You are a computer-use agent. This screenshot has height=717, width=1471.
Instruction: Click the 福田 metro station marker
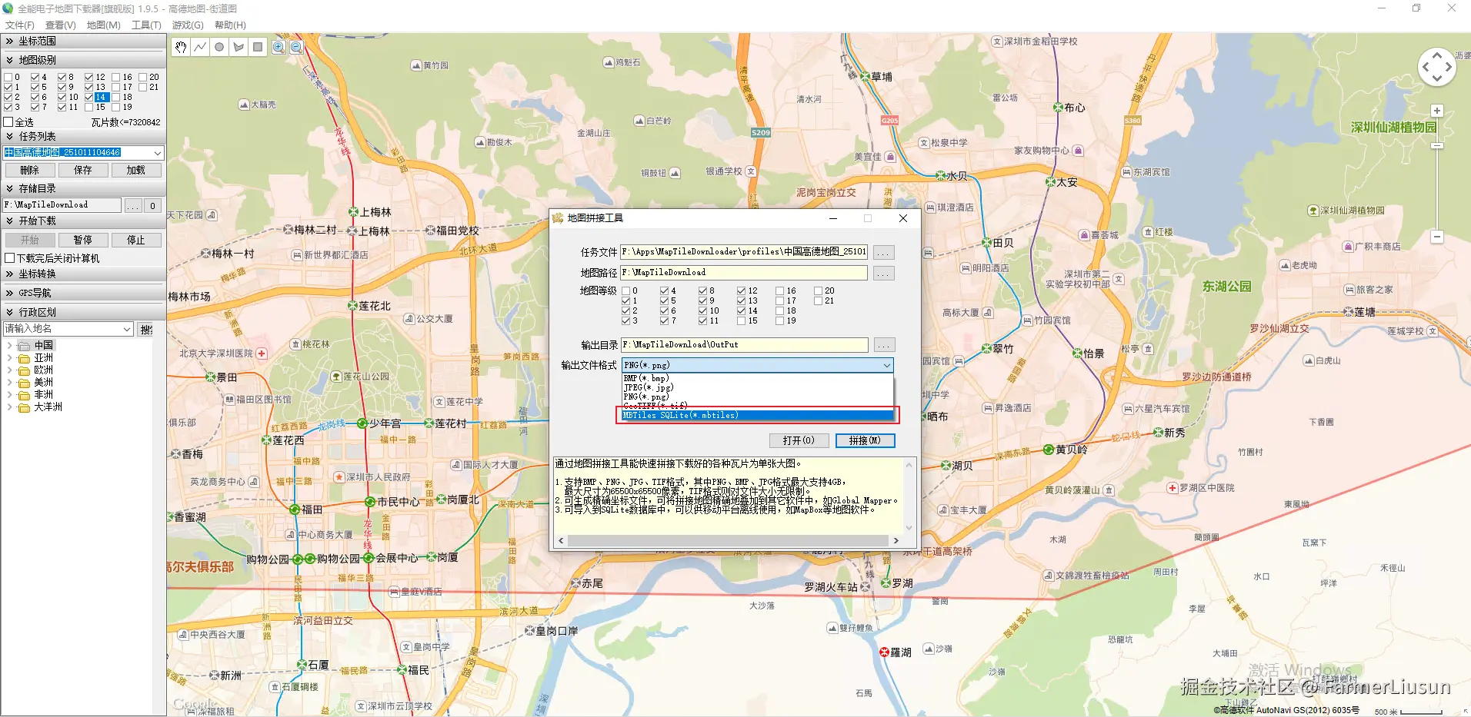click(x=295, y=510)
